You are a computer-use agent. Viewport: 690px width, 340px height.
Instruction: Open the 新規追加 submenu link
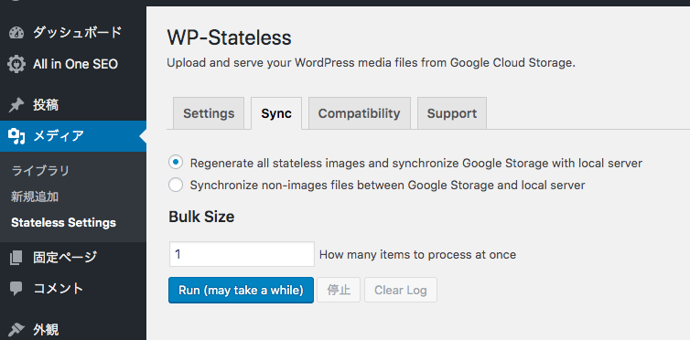tap(35, 197)
